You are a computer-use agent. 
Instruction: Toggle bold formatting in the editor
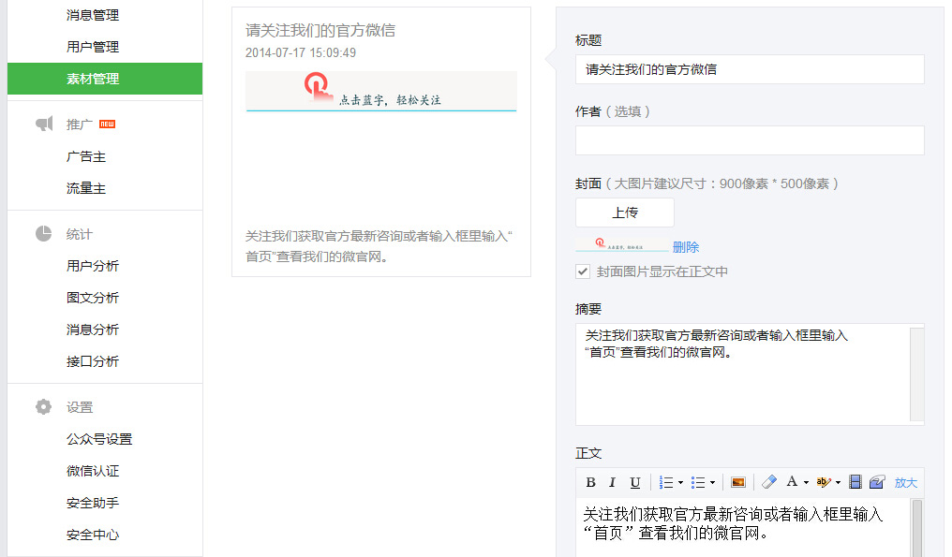click(x=590, y=482)
